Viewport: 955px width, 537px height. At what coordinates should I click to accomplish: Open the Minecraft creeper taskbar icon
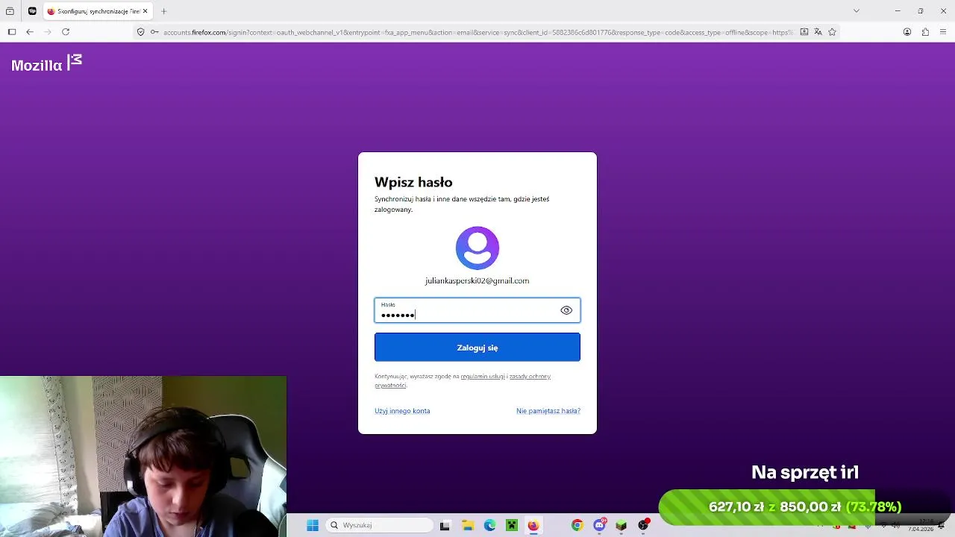(511, 526)
